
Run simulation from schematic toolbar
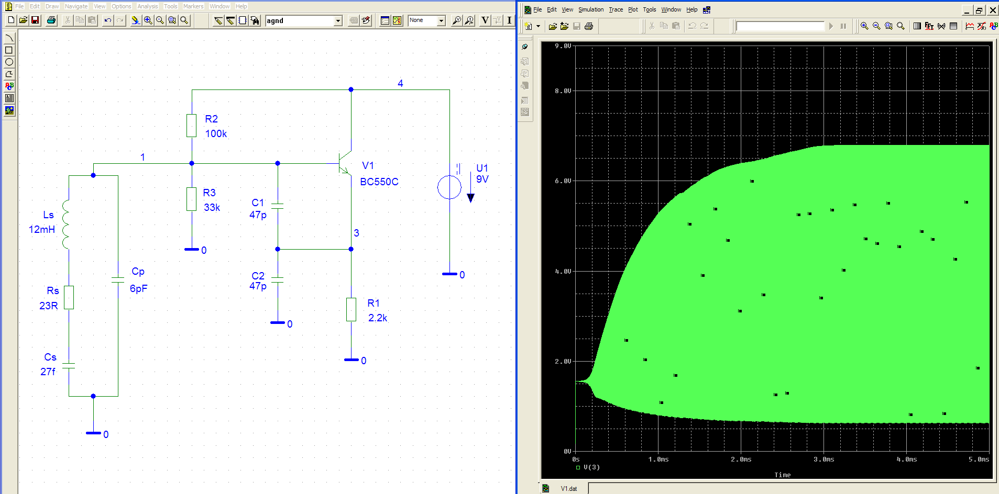(x=397, y=20)
